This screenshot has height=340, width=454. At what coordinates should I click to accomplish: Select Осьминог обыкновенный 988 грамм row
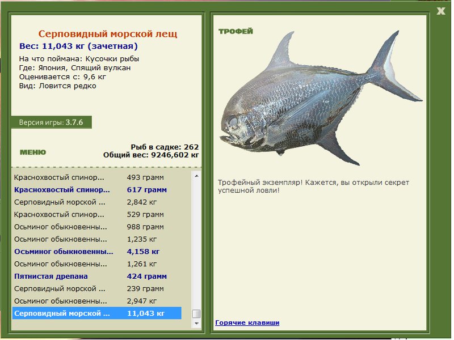tap(97, 227)
